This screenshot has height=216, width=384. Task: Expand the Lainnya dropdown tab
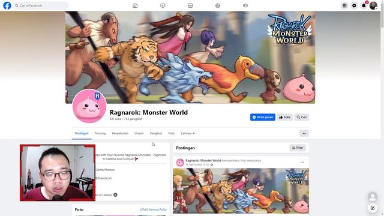pyautogui.click(x=188, y=133)
